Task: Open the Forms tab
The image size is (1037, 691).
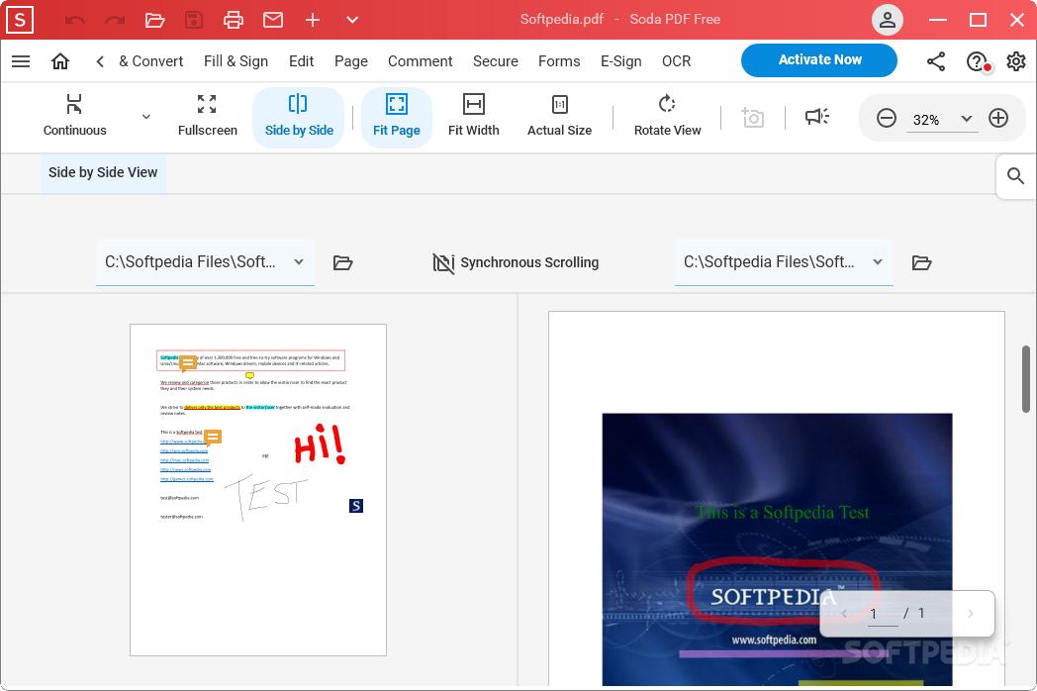Action: pyautogui.click(x=559, y=61)
